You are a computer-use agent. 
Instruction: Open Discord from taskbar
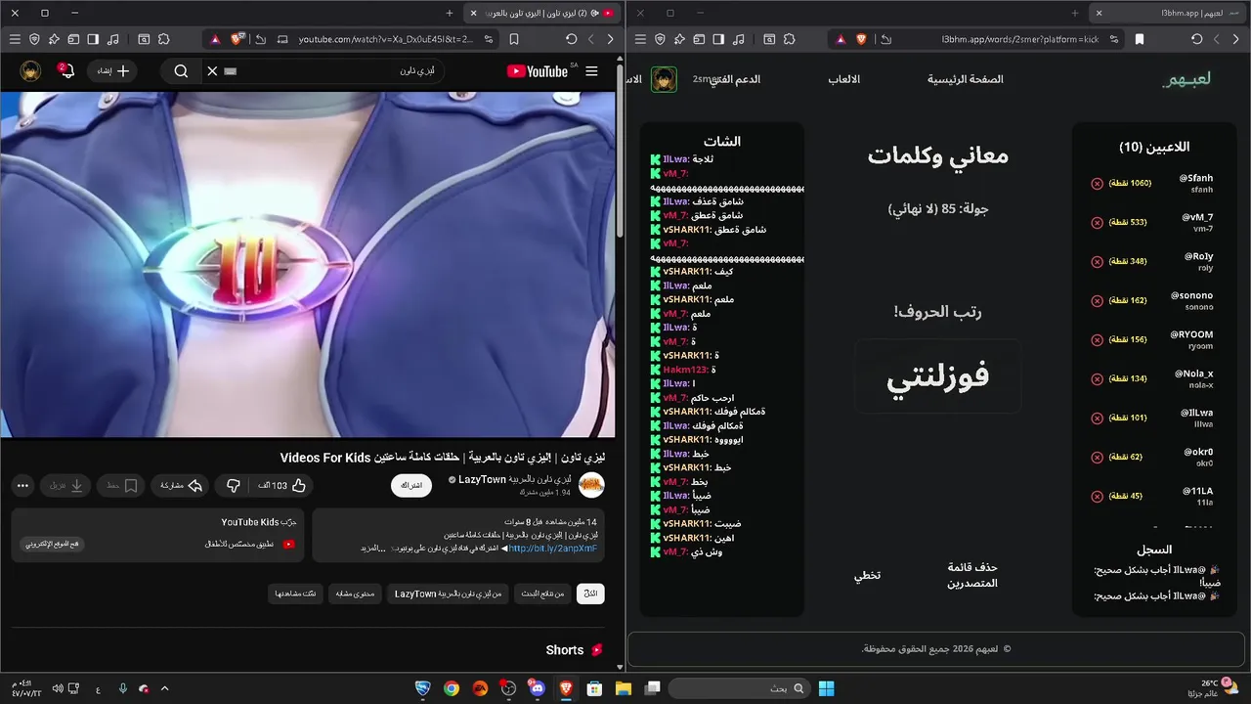(x=536, y=688)
